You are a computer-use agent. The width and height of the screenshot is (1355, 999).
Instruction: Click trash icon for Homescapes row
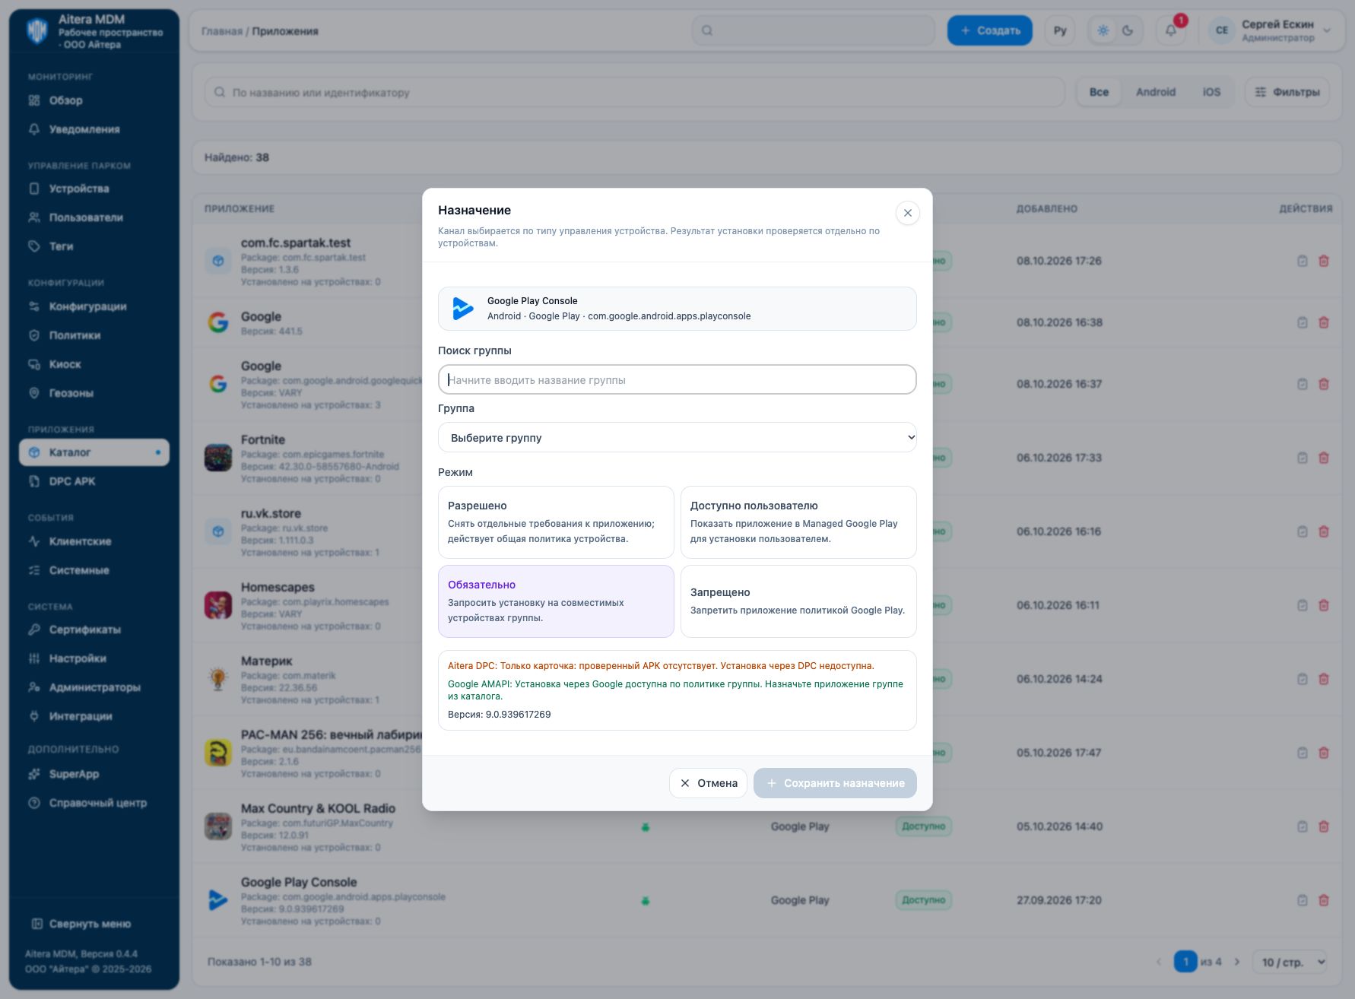pos(1323,605)
